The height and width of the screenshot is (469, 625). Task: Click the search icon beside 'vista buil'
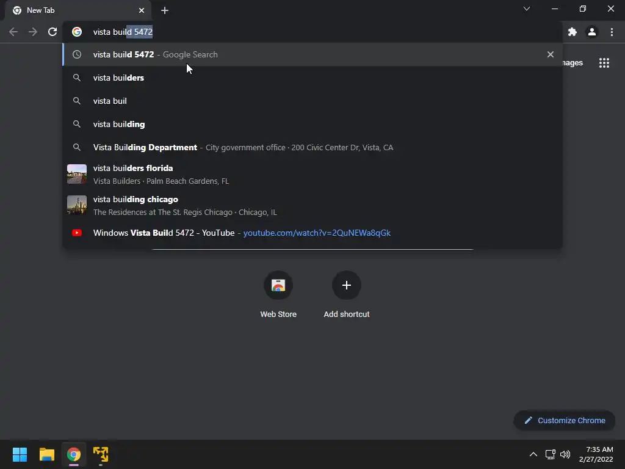click(77, 101)
